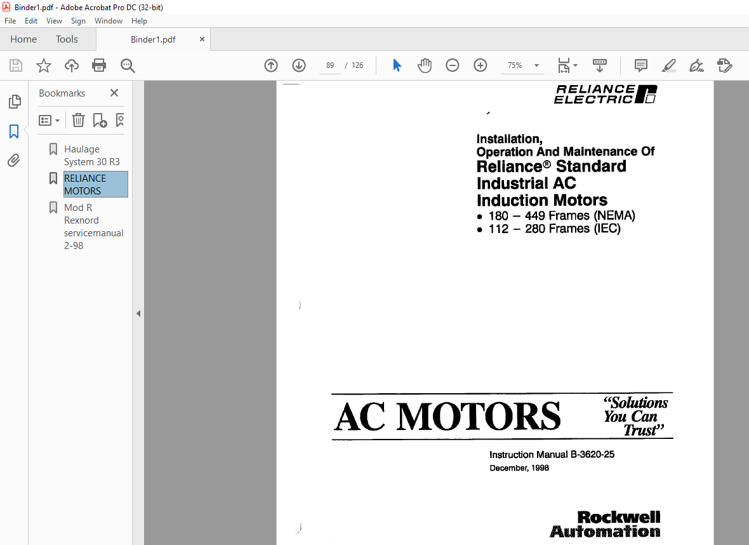Activate the Hand pan tool
The width and height of the screenshot is (749, 545).
[x=424, y=65]
